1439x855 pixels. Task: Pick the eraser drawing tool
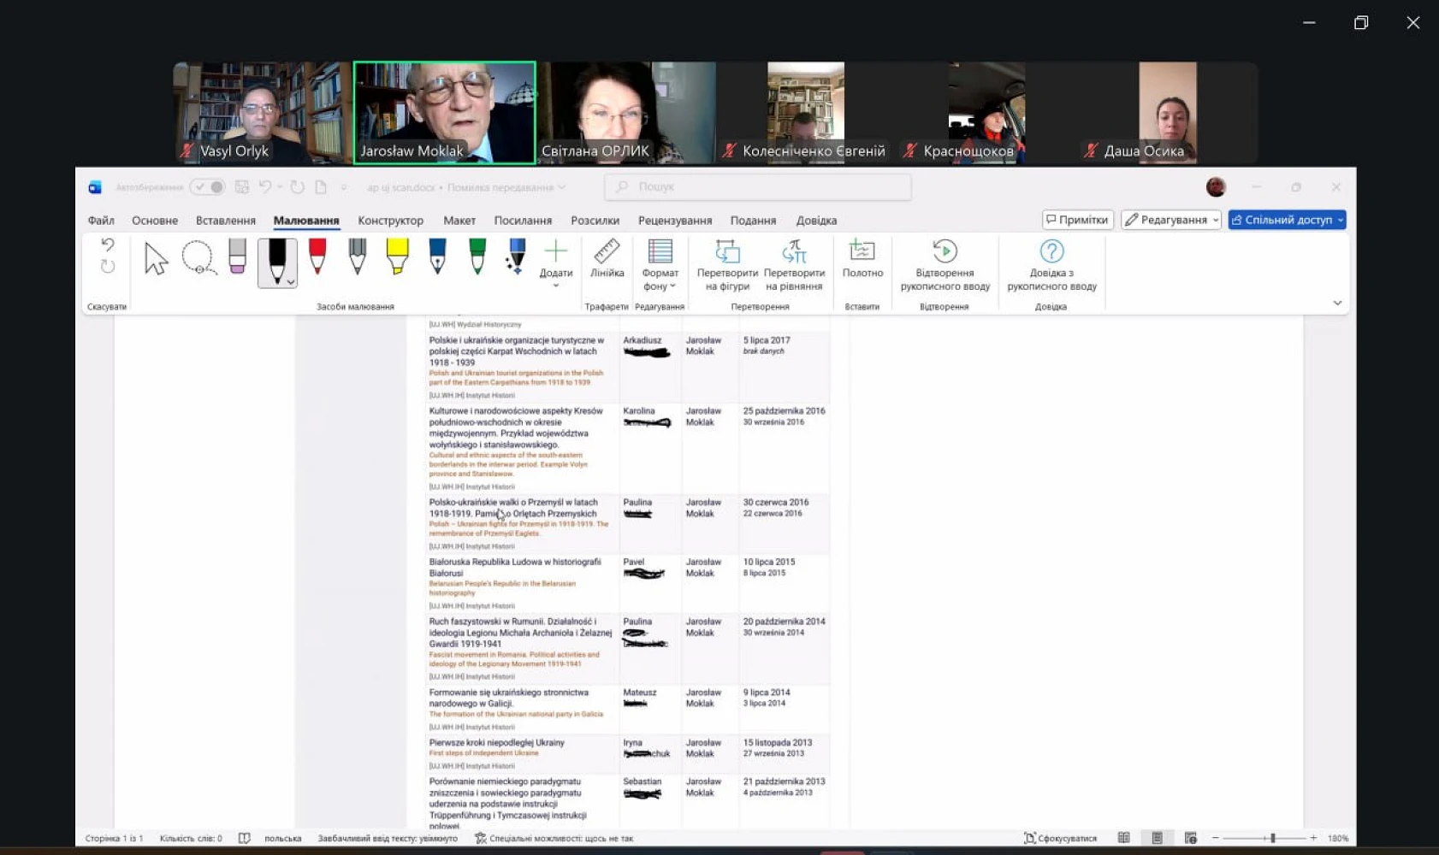tap(237, 256)
